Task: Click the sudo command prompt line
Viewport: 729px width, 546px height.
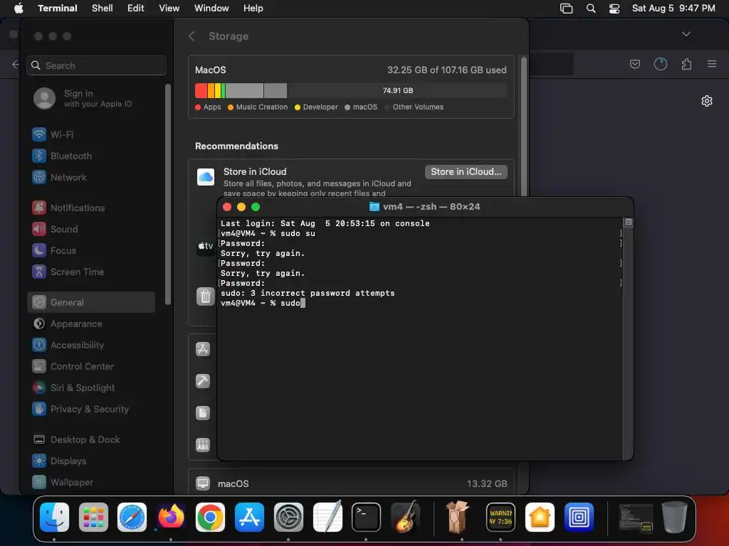Action: click(x=262, y=303)
